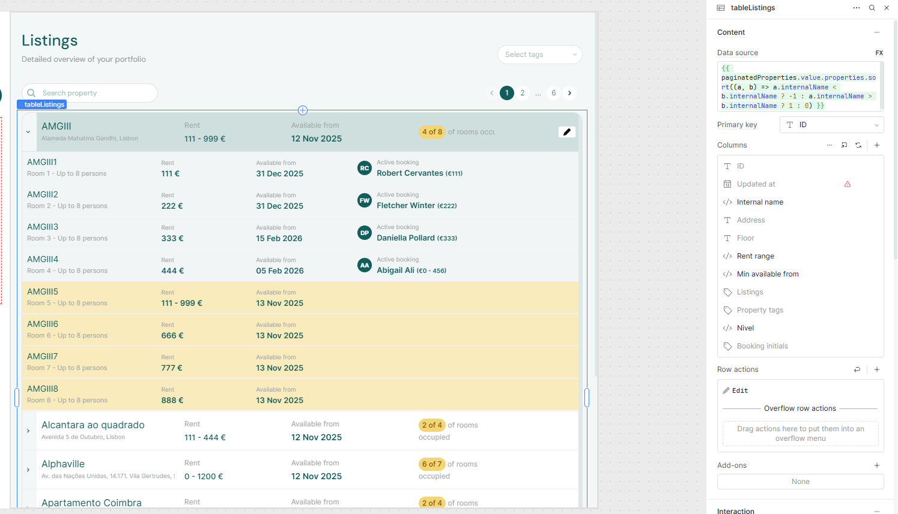Open the Content section options menu
The height and width of the screenshot is (514, 898).
[x=876, y=32]
